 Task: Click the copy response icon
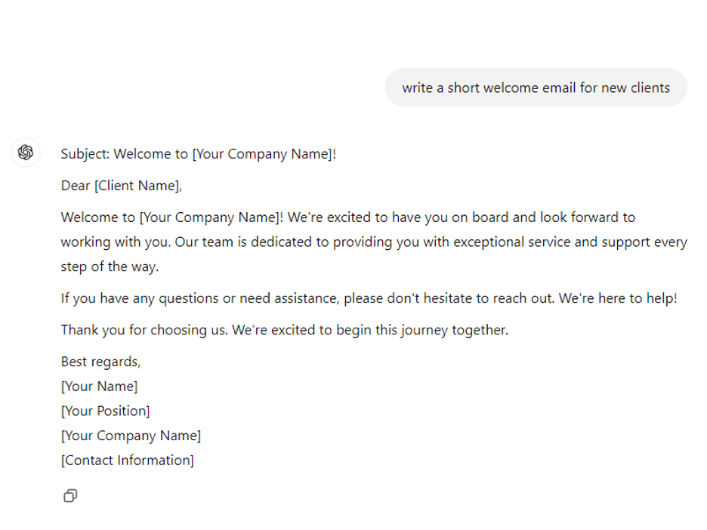[x=70, y=496]
